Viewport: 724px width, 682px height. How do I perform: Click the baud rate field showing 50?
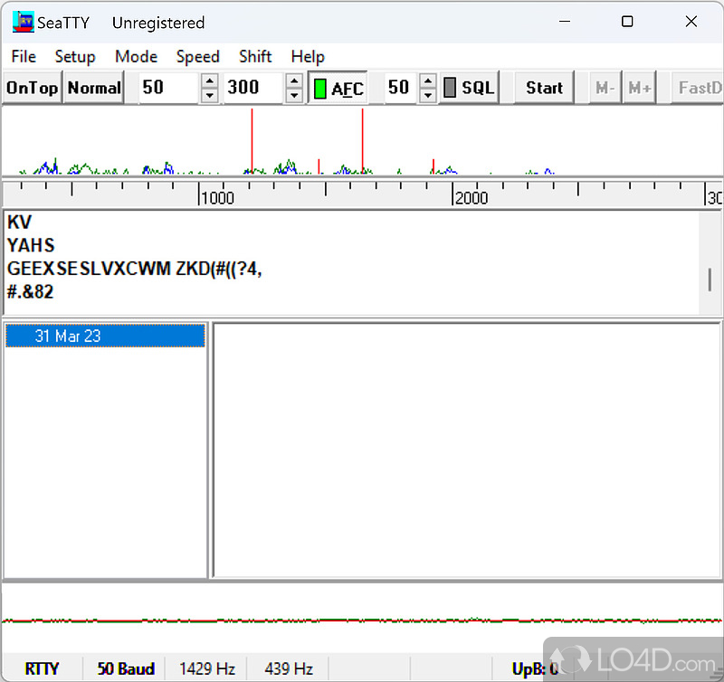pyautogui.click(x=169, y=88)
